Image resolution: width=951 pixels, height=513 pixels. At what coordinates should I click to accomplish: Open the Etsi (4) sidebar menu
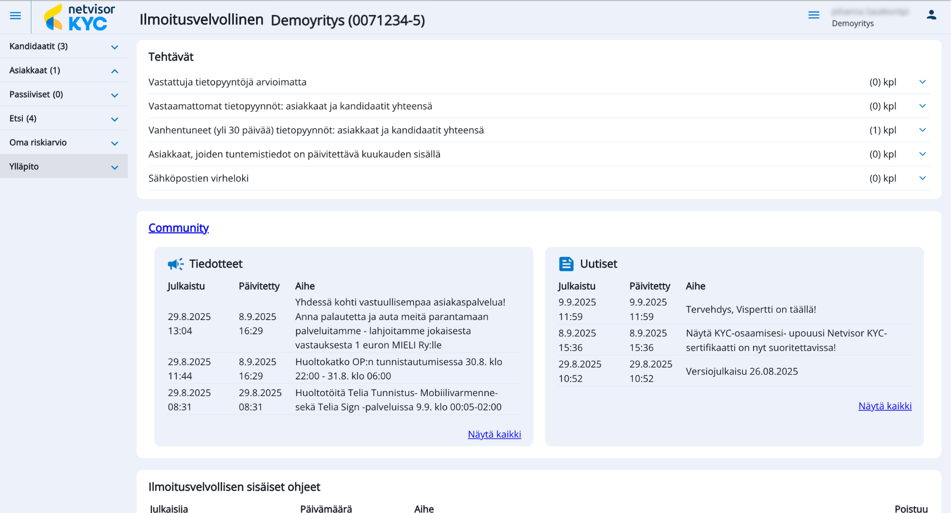coord(114,120)
